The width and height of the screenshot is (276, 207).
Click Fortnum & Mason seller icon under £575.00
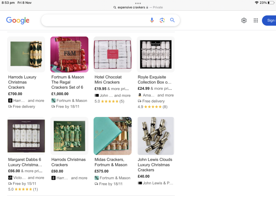point(97,178)
